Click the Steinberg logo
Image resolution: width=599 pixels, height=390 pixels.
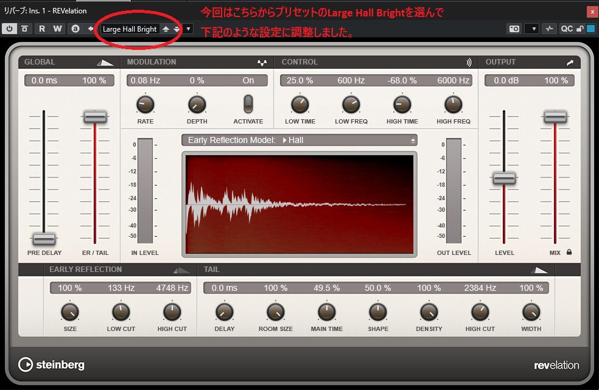(52, 365)
